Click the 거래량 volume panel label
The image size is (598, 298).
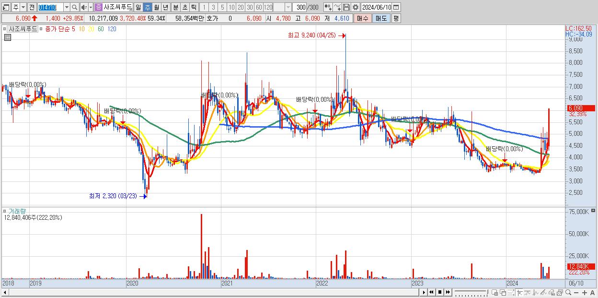17,211
